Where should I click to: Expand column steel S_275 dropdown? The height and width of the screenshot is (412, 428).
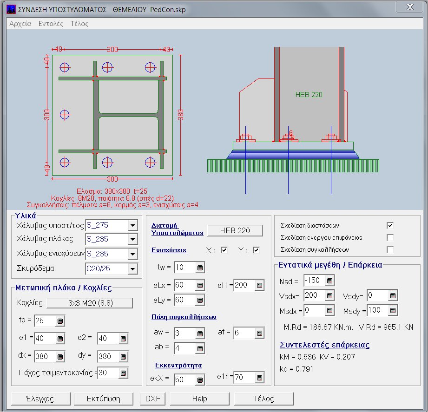point(133,226)
